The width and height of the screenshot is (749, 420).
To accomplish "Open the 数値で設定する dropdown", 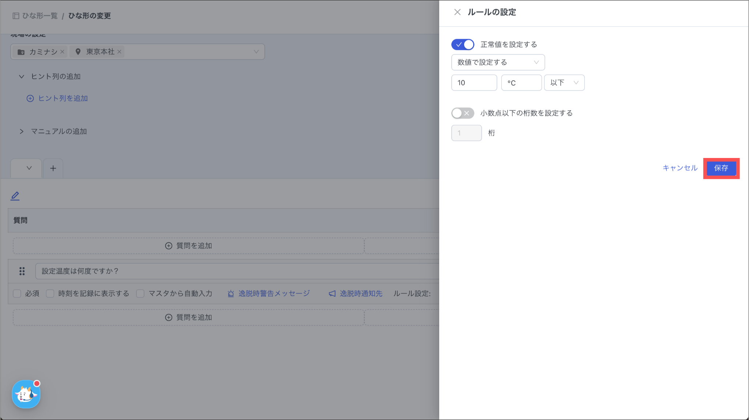I will 498,62.
